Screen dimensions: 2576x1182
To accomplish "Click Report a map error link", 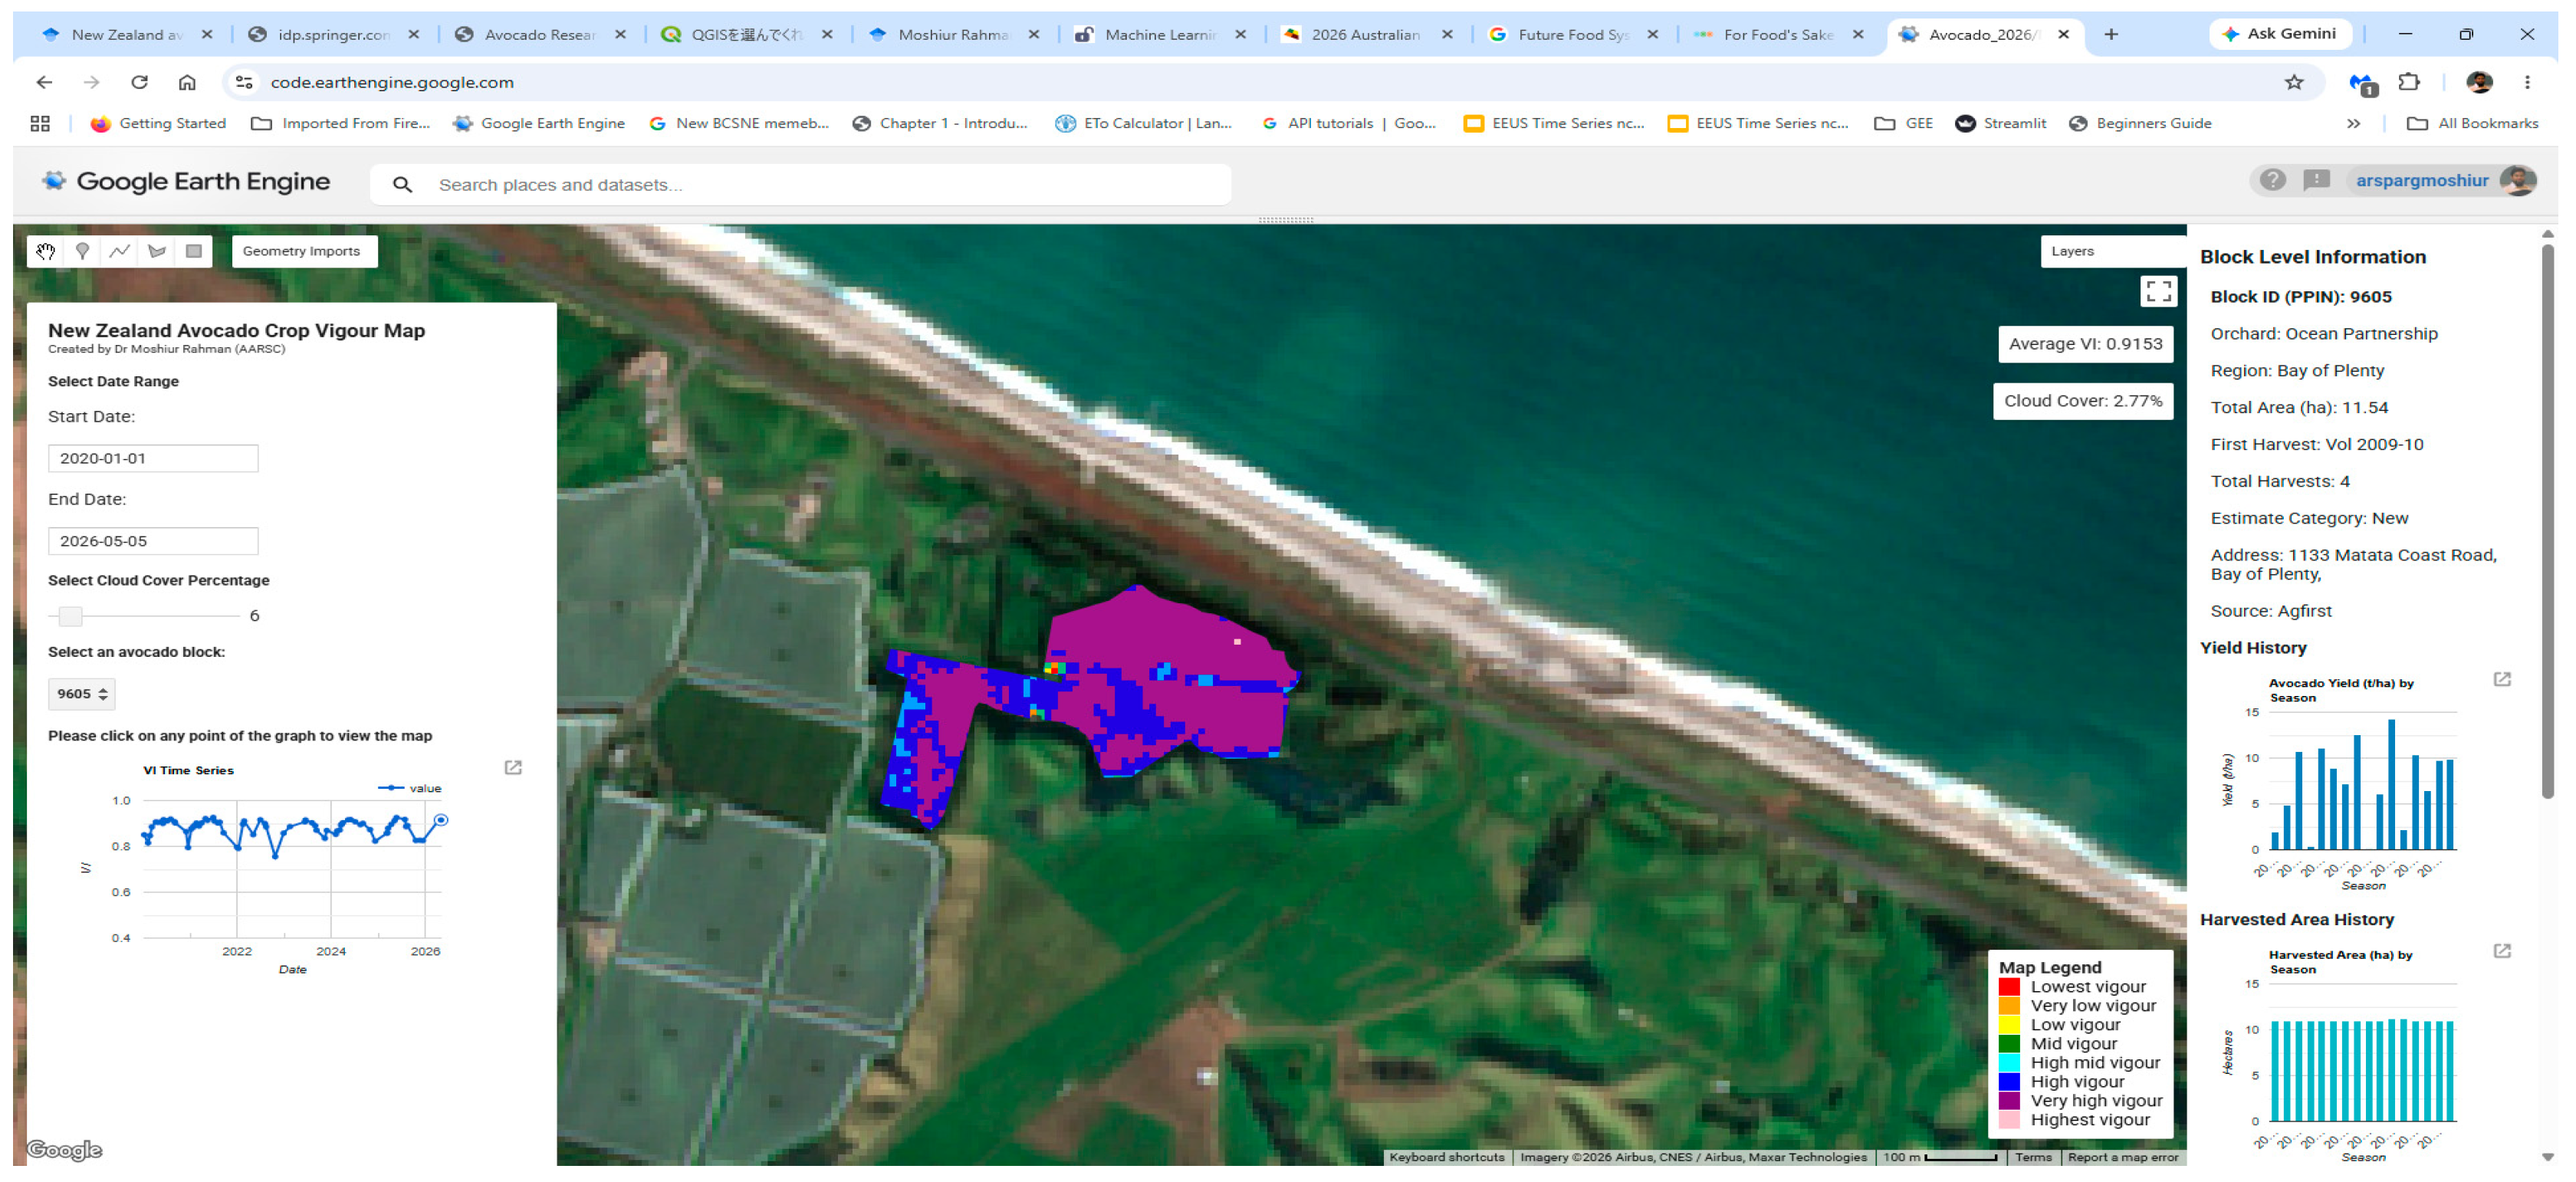I will pyautogui.click(x=2122, y=1158).
